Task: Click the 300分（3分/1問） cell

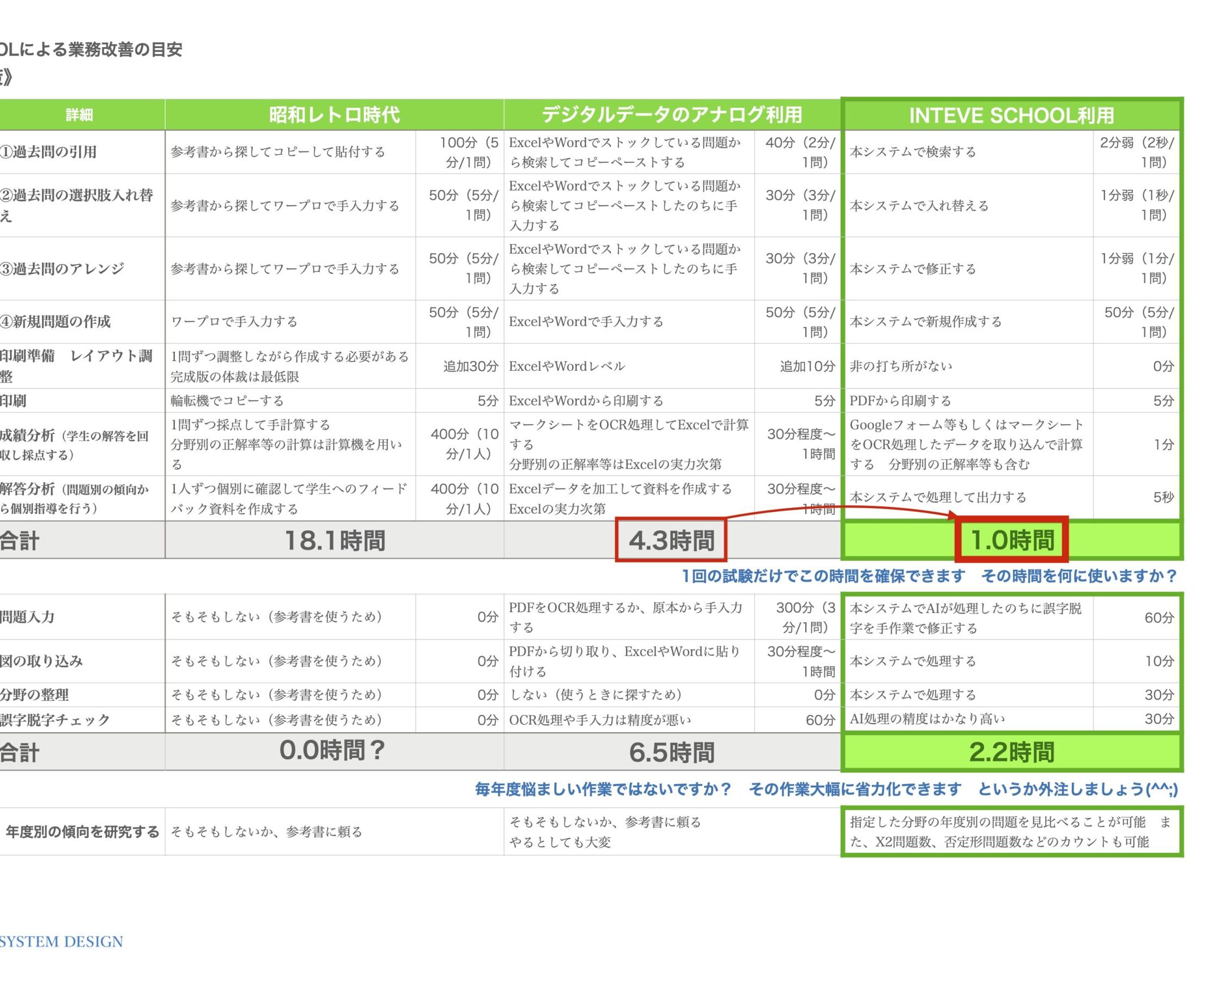Action: click(x=799, y=617)
